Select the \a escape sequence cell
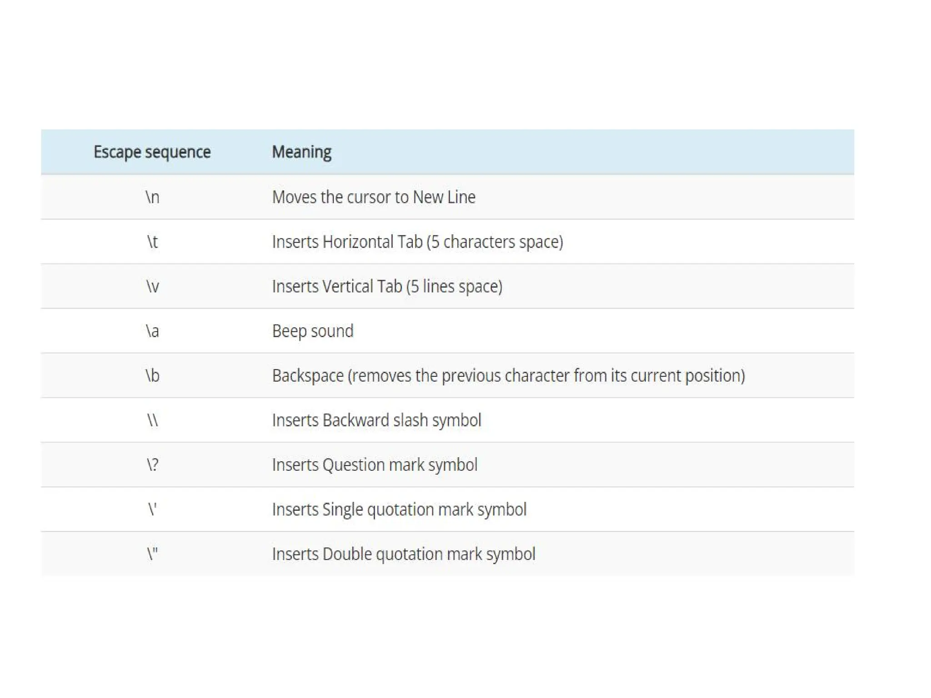 pos(152,331)
